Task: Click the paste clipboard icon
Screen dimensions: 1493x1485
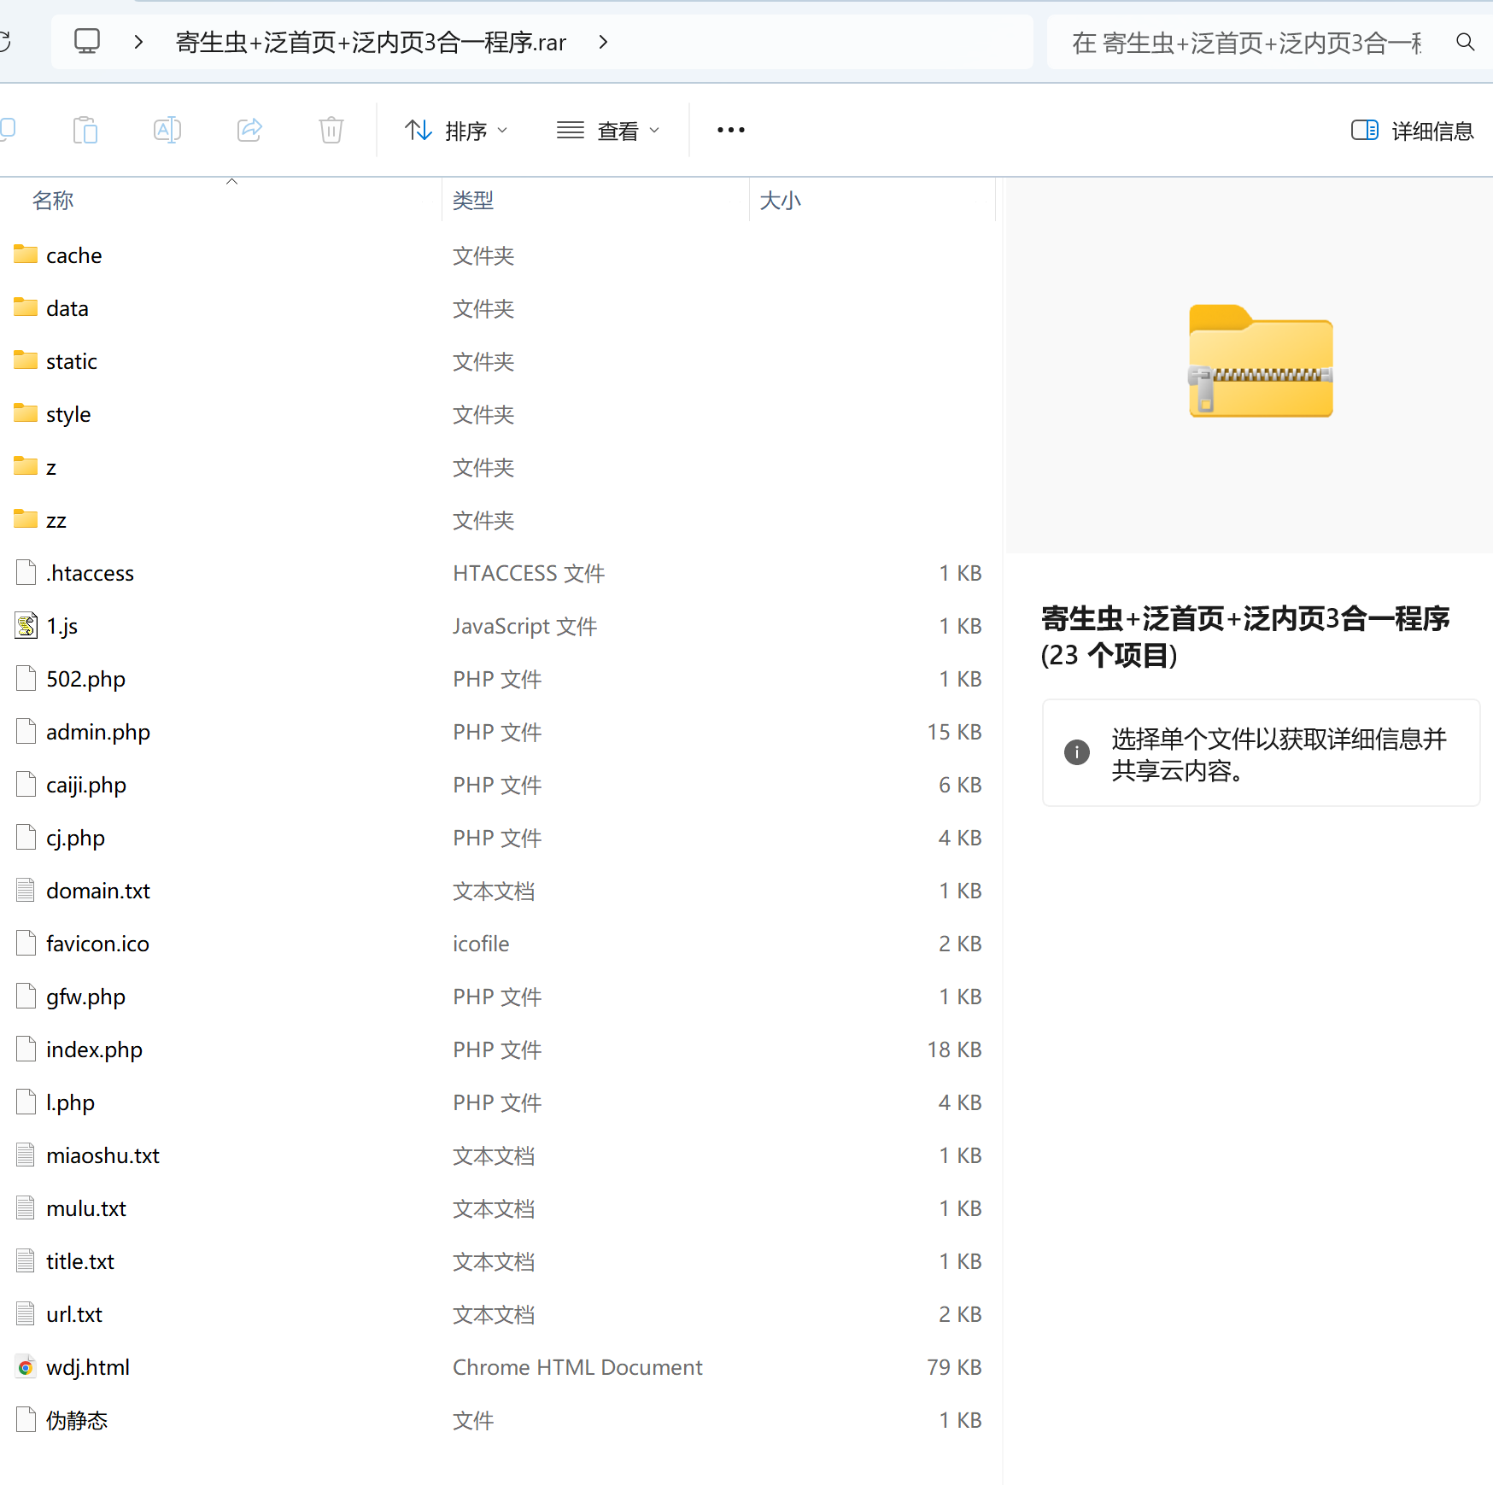Action: tap(85, 131)
